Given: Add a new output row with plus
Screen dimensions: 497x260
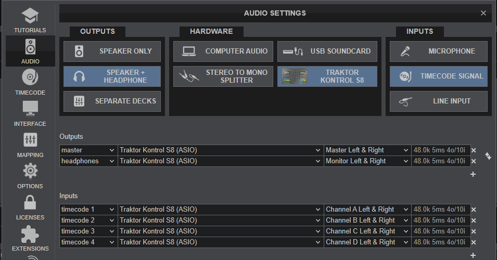Looking at the screenshot, I should click(x=473, y=174).
